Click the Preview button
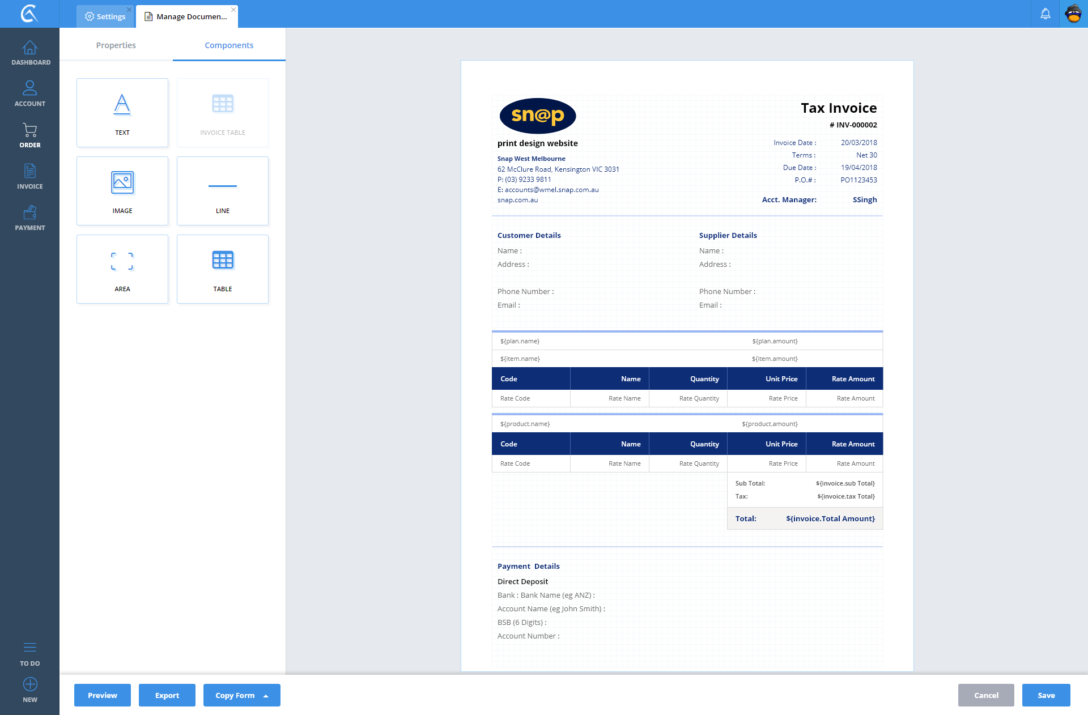This screenshot has height=715, width=1088. pyautogui.click(x=102, y=695)
